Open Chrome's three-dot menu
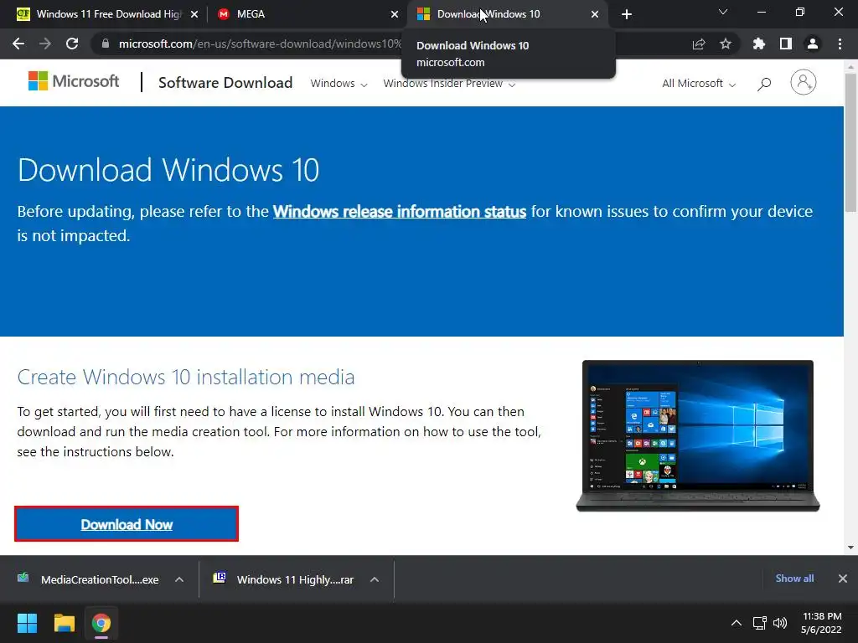Viewport: 858px width, 643px height. 840,44
